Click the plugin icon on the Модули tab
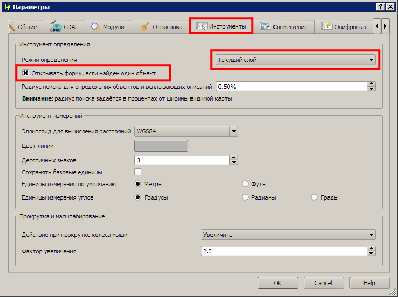 [95, 26]
